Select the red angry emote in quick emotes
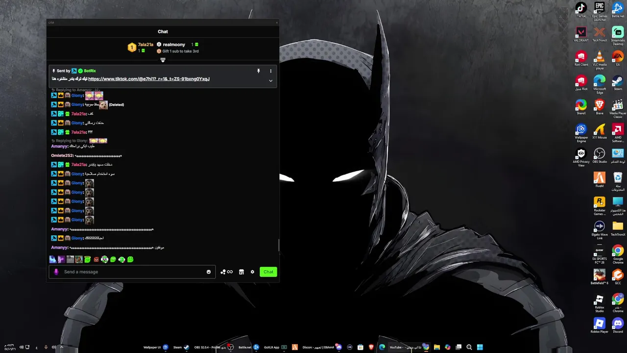The height and width of the screenshot is (353, 627). (x=96, y=259)
